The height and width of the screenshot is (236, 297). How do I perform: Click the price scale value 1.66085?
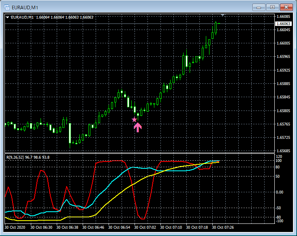tap(283, 17)
